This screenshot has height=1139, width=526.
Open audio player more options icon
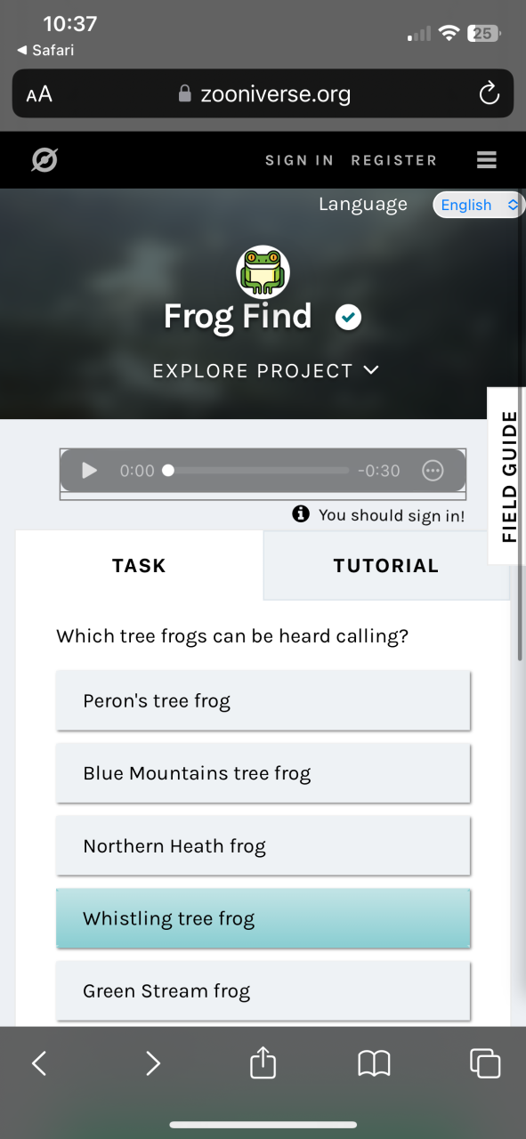tap(433, 471)
